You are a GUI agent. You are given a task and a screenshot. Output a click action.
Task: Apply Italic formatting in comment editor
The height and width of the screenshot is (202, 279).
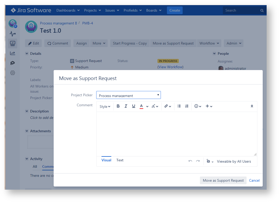click(x=126, y=106)
